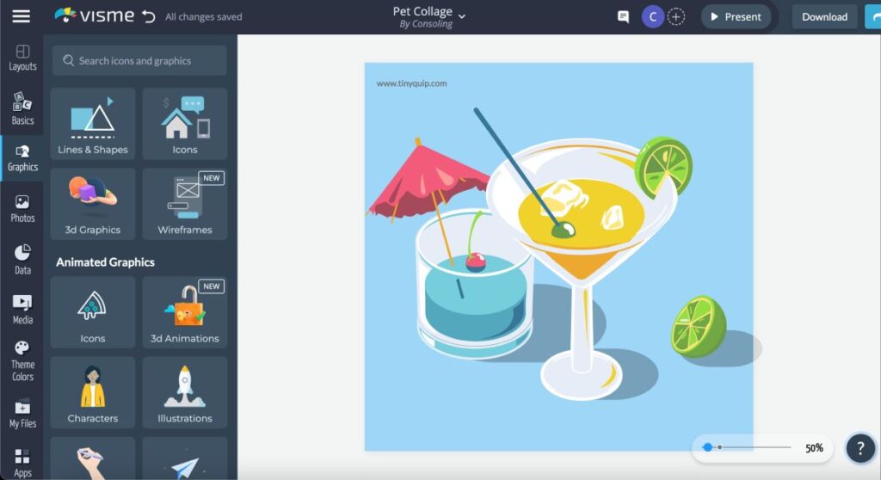Click the Download button
881x480 pixels.
[x=824, y=17]
